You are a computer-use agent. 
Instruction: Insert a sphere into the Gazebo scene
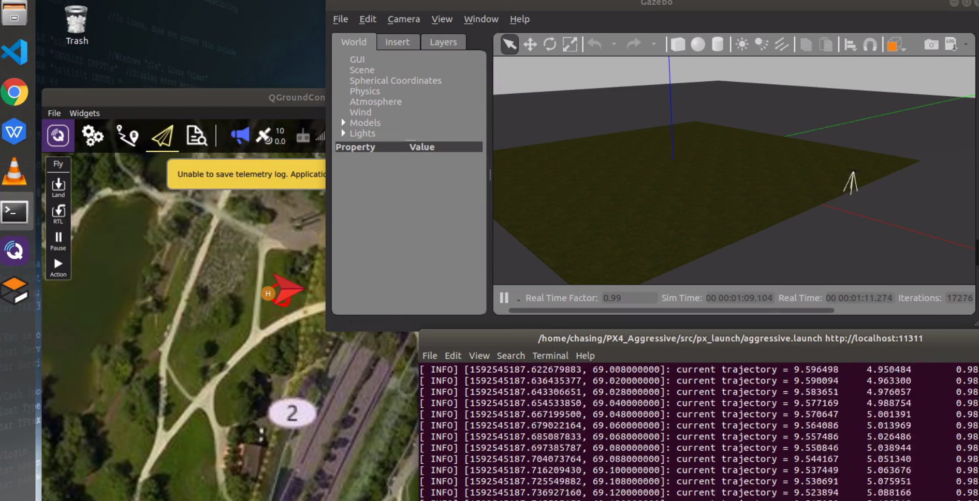[x=697, y=45]
